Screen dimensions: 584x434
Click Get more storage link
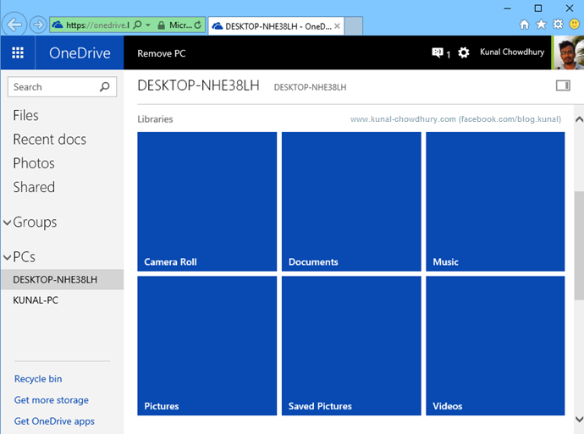[x=52, y=400]
